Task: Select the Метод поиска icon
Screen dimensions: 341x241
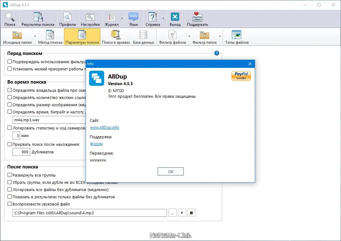Action: tap(50, 35)
